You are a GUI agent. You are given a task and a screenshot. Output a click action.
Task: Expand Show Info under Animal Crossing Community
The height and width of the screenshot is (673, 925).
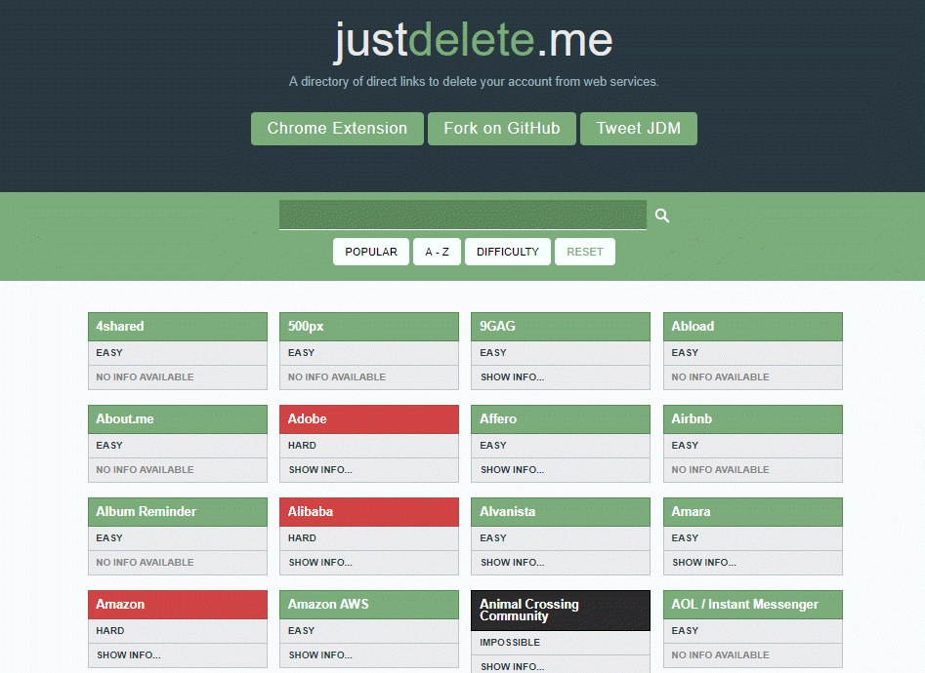[512, 666]
